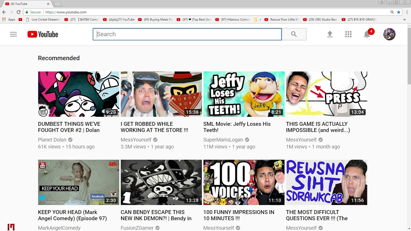Go to YouTube home via logo
Viewport: 411px width, 231px height.
[x=43, y=34]
